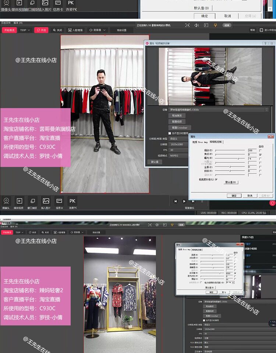The width and height of the screenshot is (276, 353).
Task: Uncheck auto checkbox for 焦点 focus
Action: tap(260, 155)
